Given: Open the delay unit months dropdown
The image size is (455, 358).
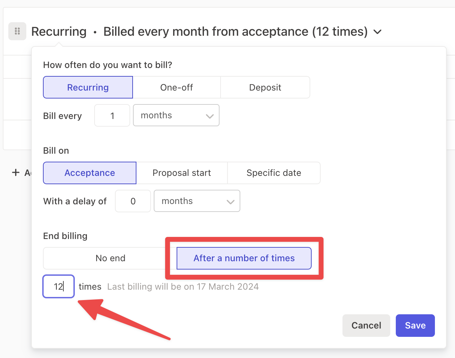Looking at the screenshot, I should pos(197,201).
